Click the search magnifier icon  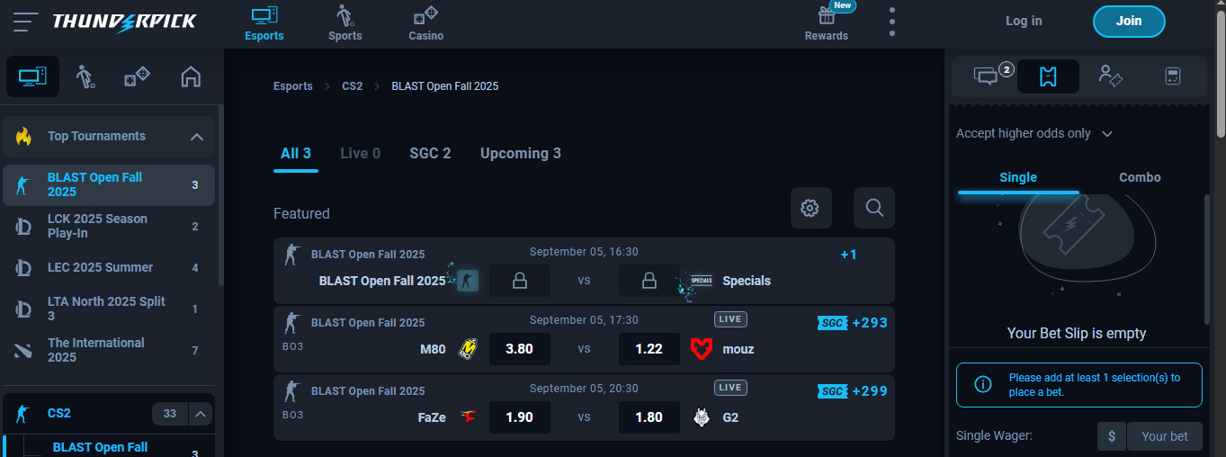[x=873, y=208]
